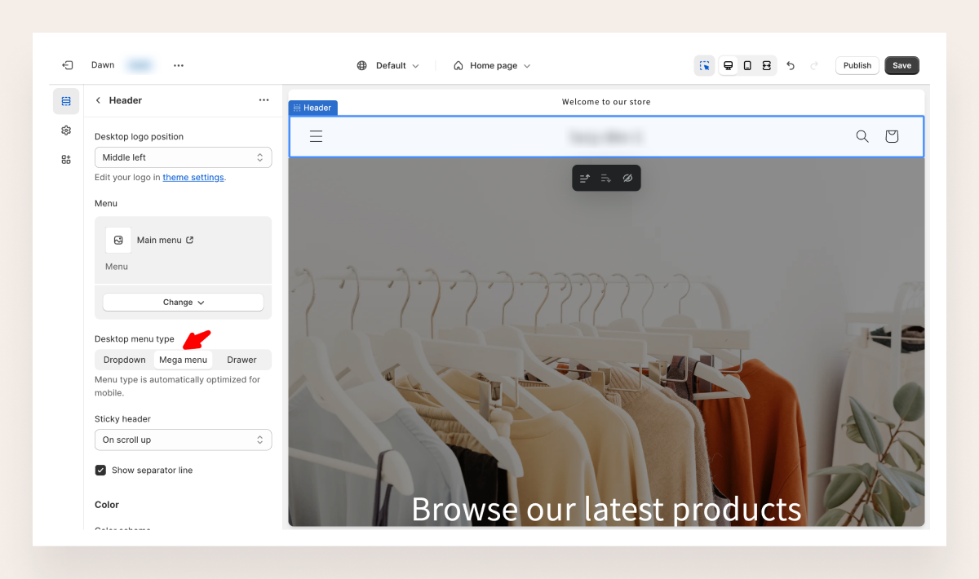Viewport: 979px width, 579px height.
Task: Switch to desktop preview icon
Action: pyautogui.click(x=728, y=65)
